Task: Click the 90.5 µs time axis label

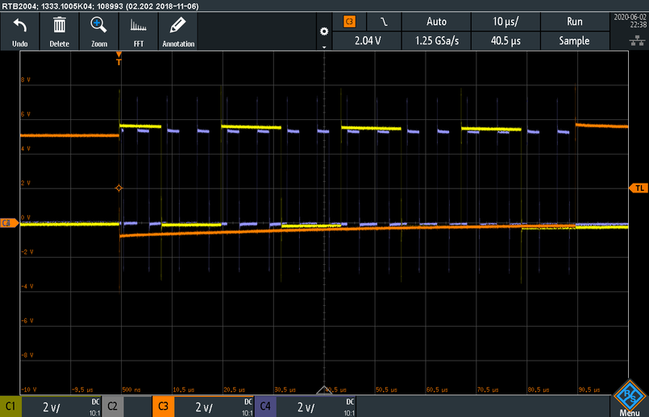Action: click(x=589, y=390)
